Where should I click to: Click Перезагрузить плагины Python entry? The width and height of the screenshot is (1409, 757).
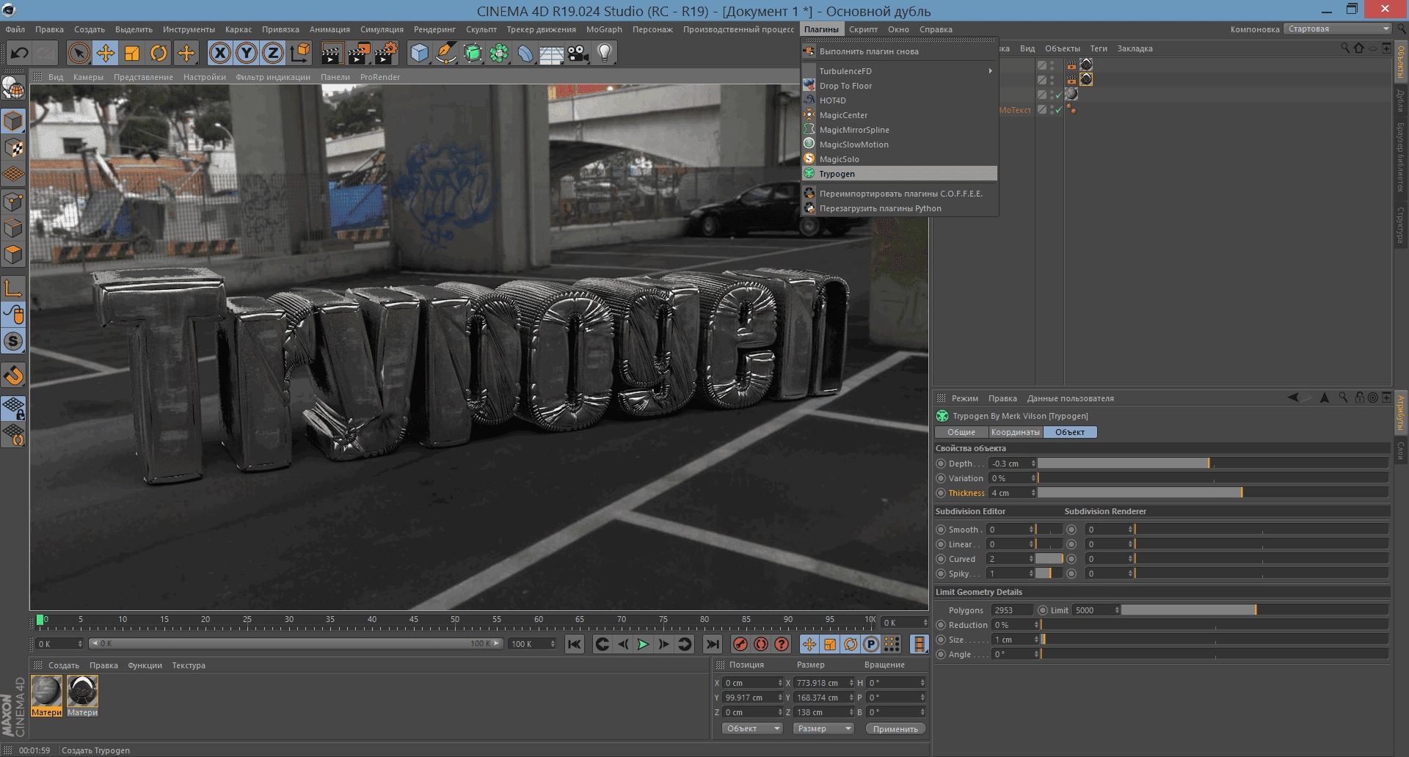[900, 208]
